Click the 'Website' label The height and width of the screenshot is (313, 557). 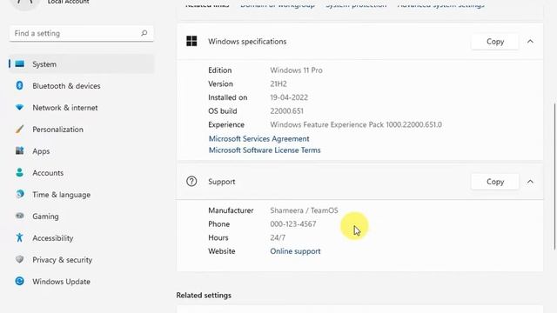pos(222,251)
